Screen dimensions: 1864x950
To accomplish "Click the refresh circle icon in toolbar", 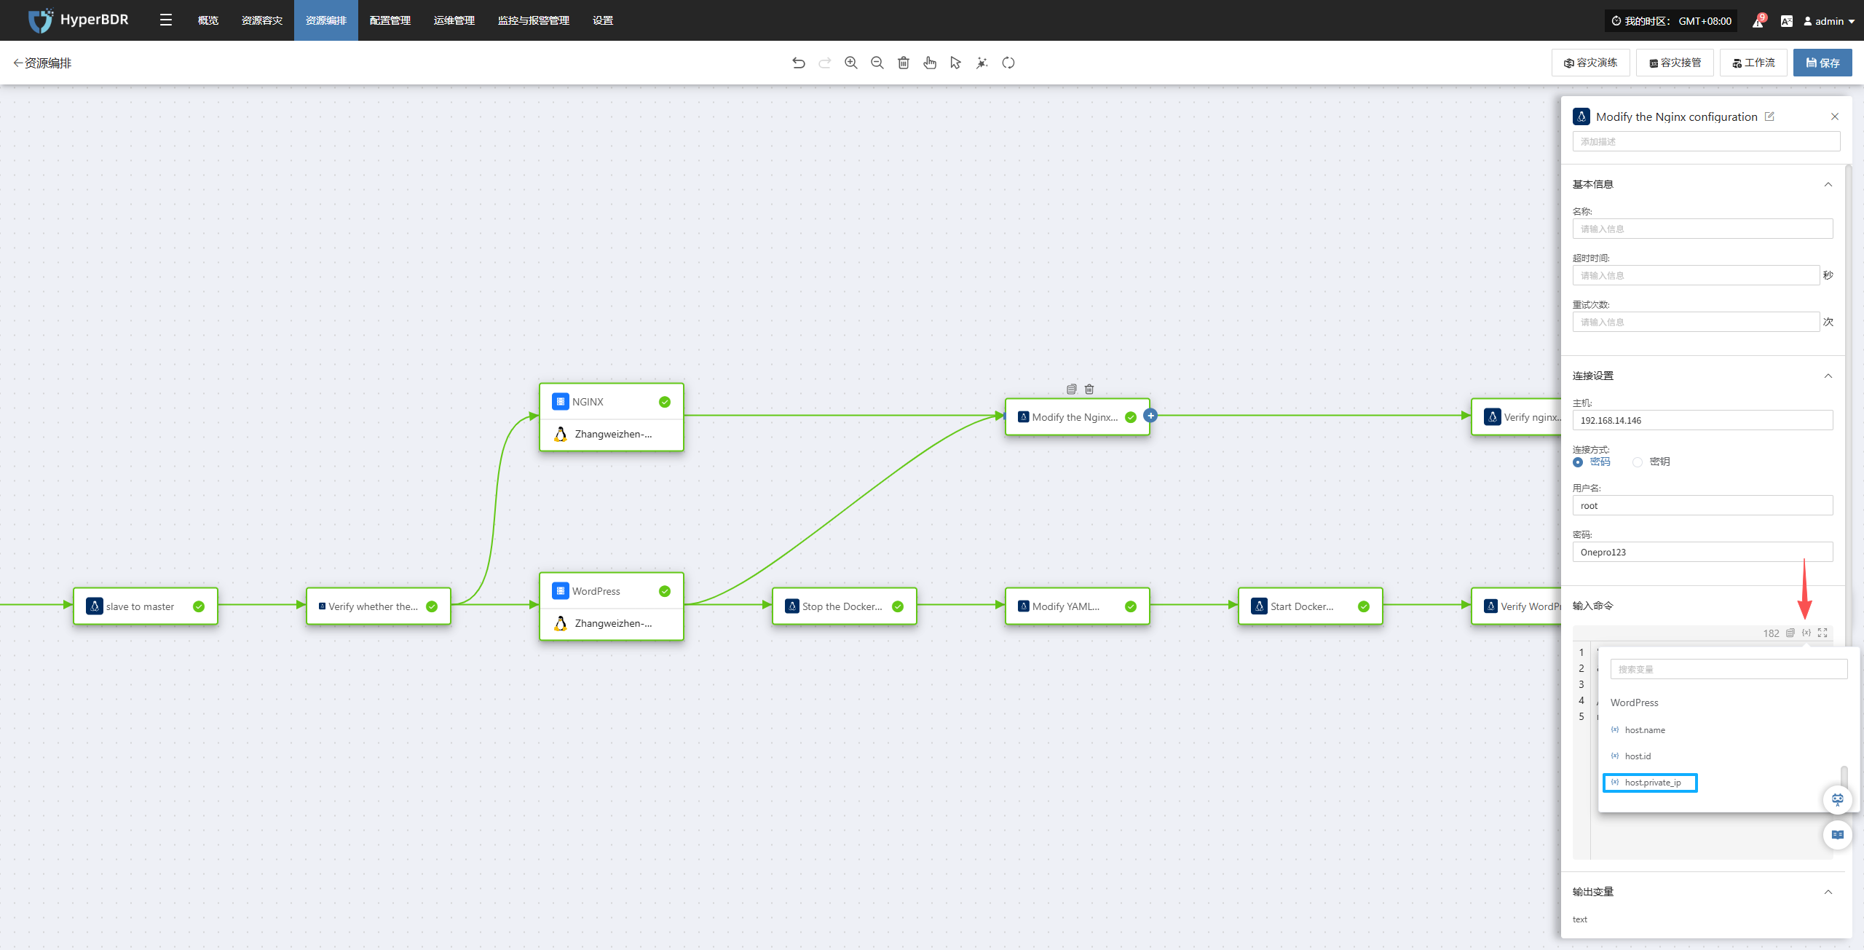I will [1008, 63].
